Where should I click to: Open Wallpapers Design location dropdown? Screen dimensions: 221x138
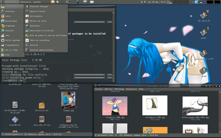click(x=106, y=135)
